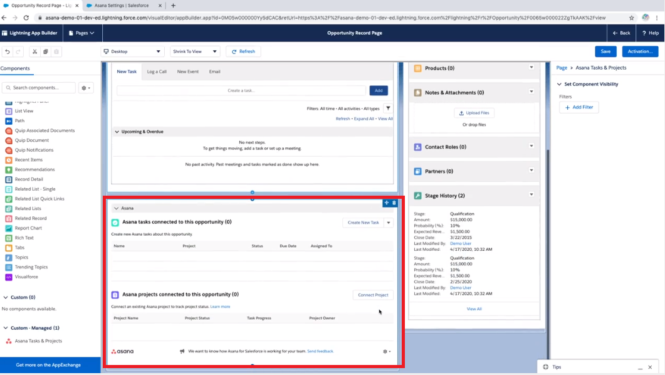The image size is (665, 375).
Task: Click the Products related list icon
Action: [x=418, y=68]
